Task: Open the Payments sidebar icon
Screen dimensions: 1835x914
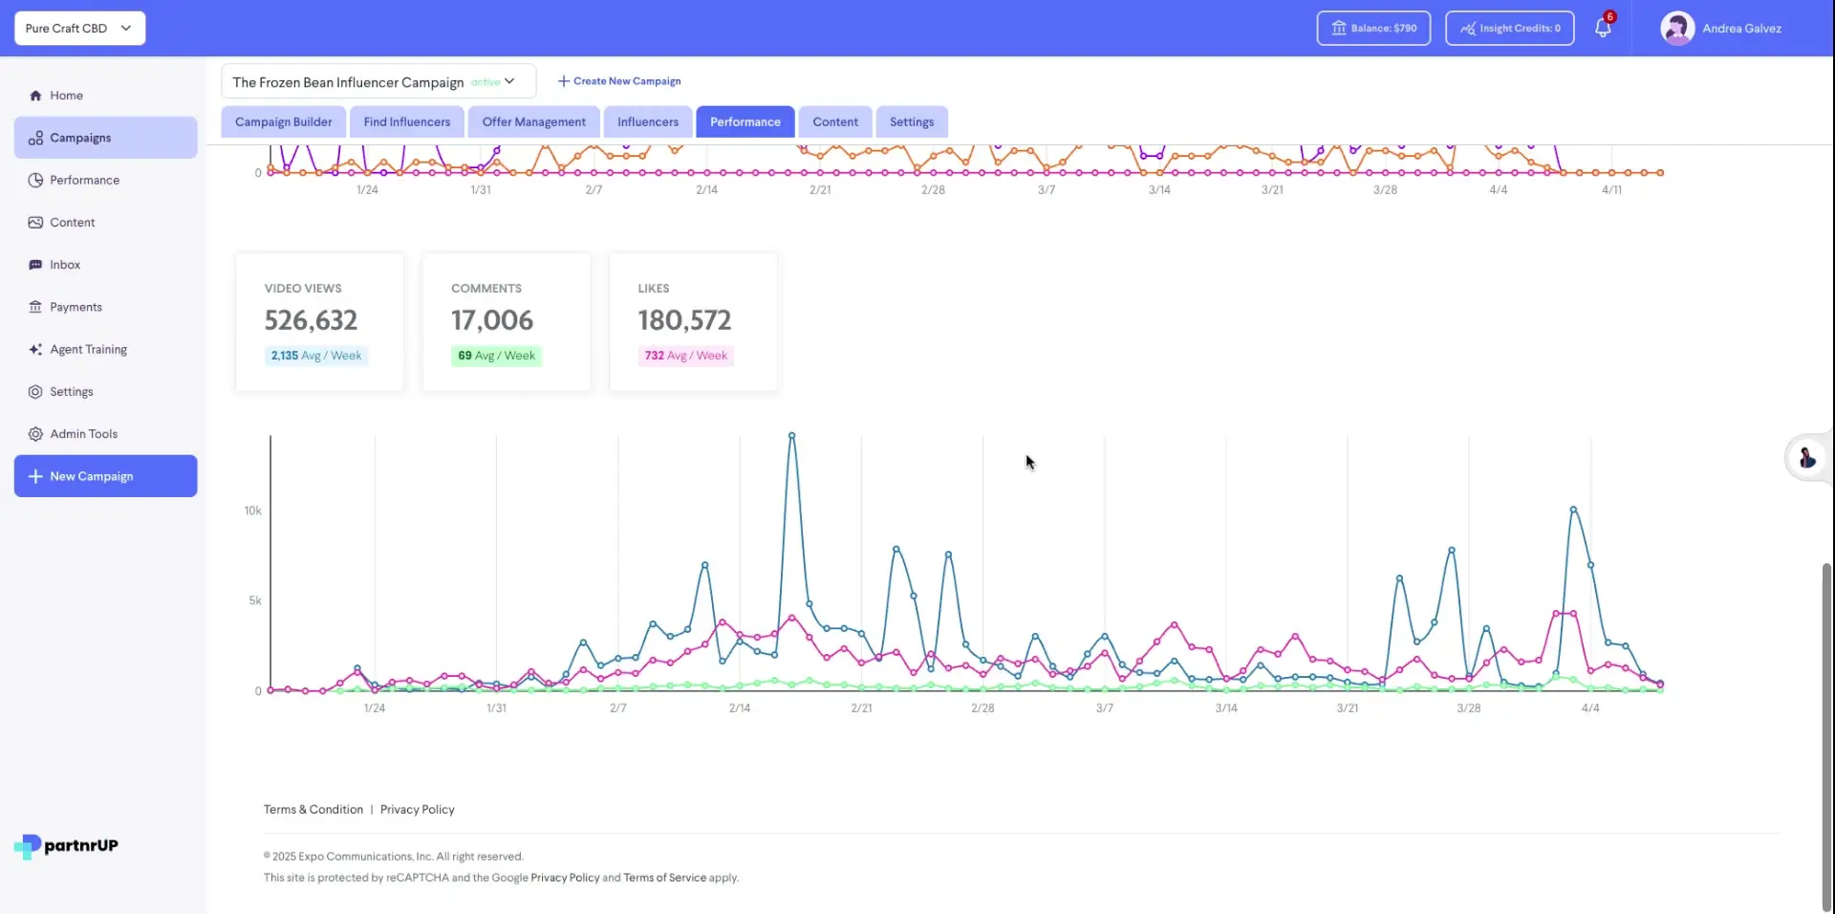Action: [x=35, y=306]
